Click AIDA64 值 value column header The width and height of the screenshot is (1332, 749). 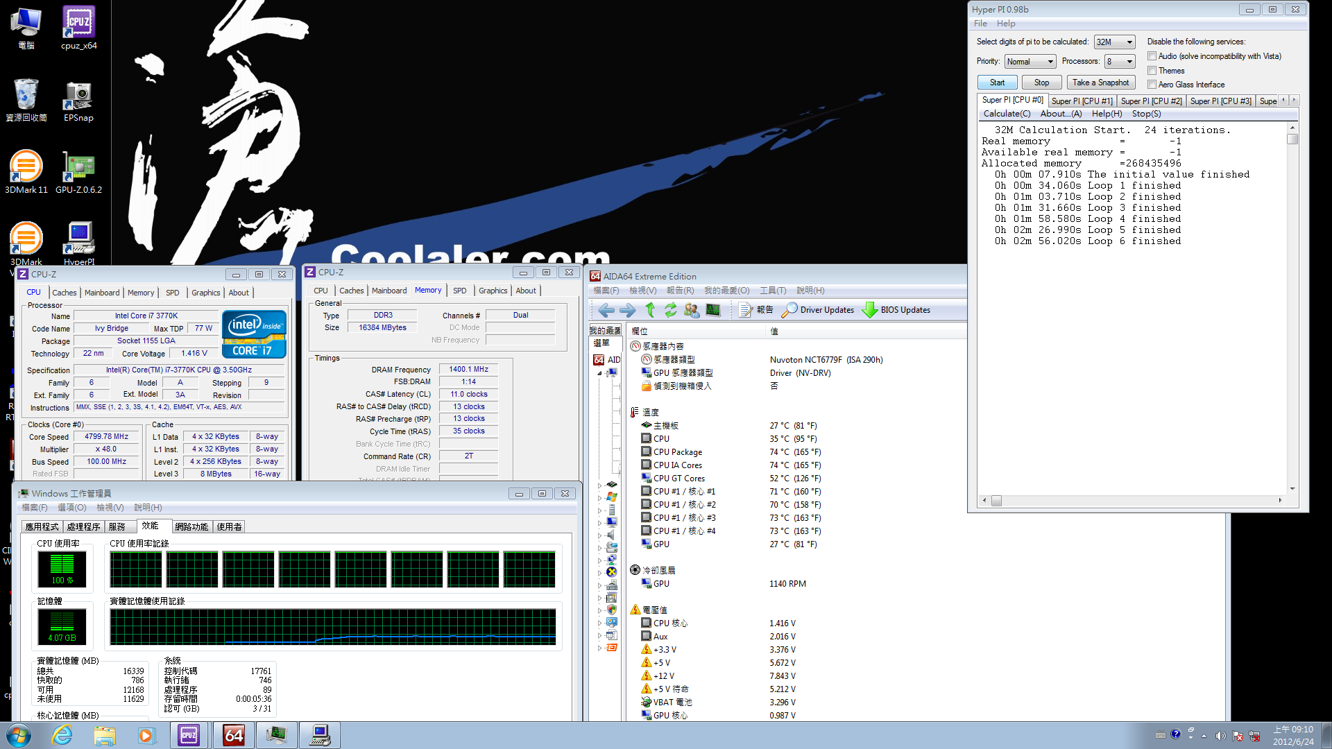[x=866, y=332]
